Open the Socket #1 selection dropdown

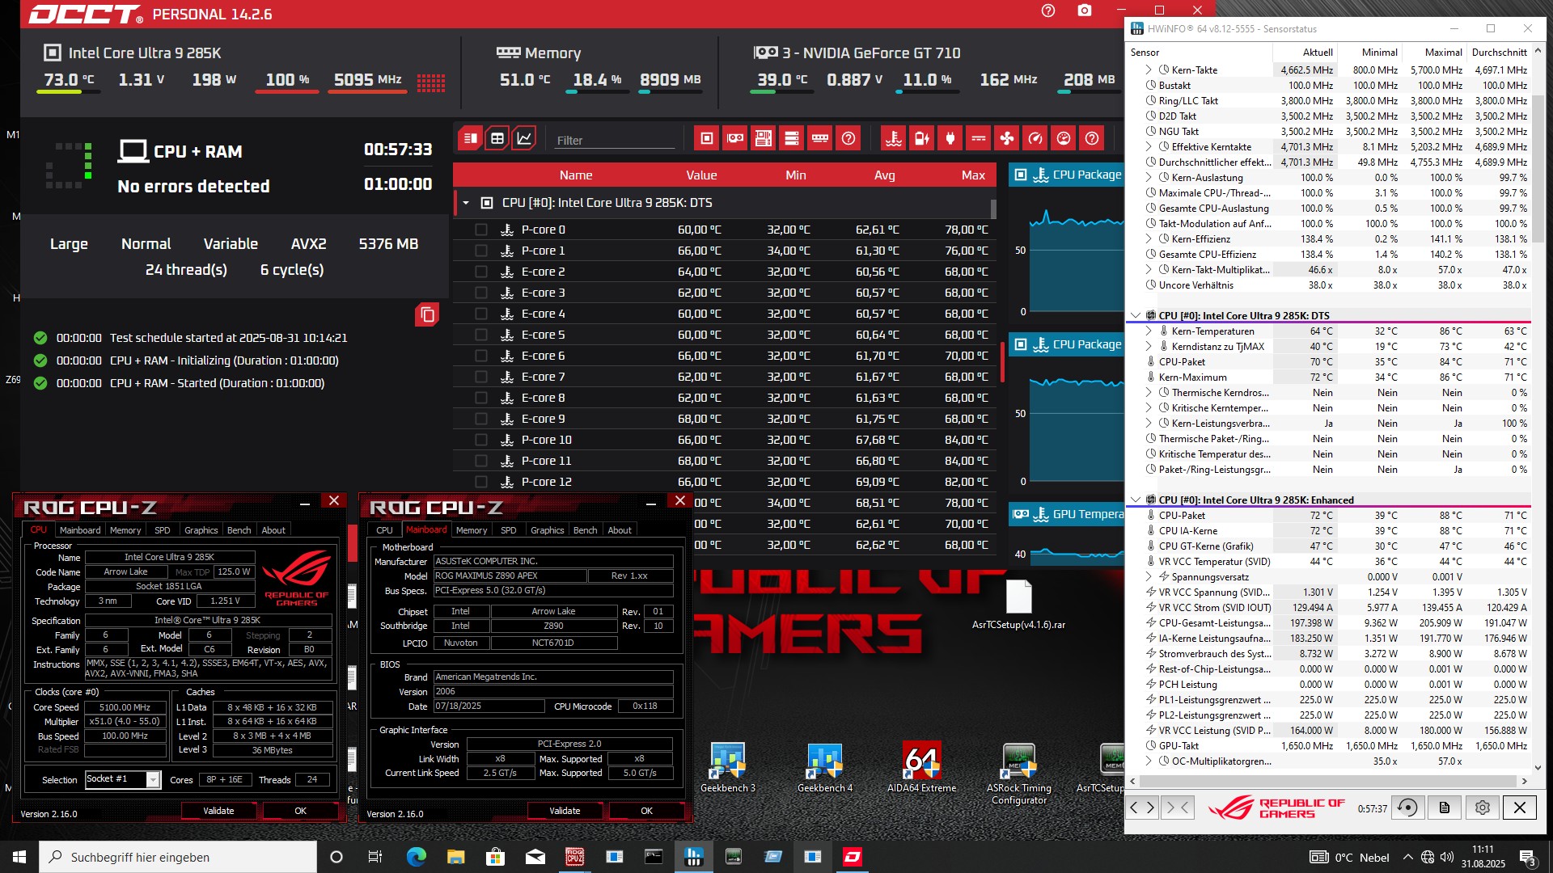tap(152, 779)
